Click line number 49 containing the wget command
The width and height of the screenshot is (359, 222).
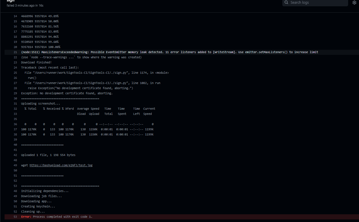point(15,165)
